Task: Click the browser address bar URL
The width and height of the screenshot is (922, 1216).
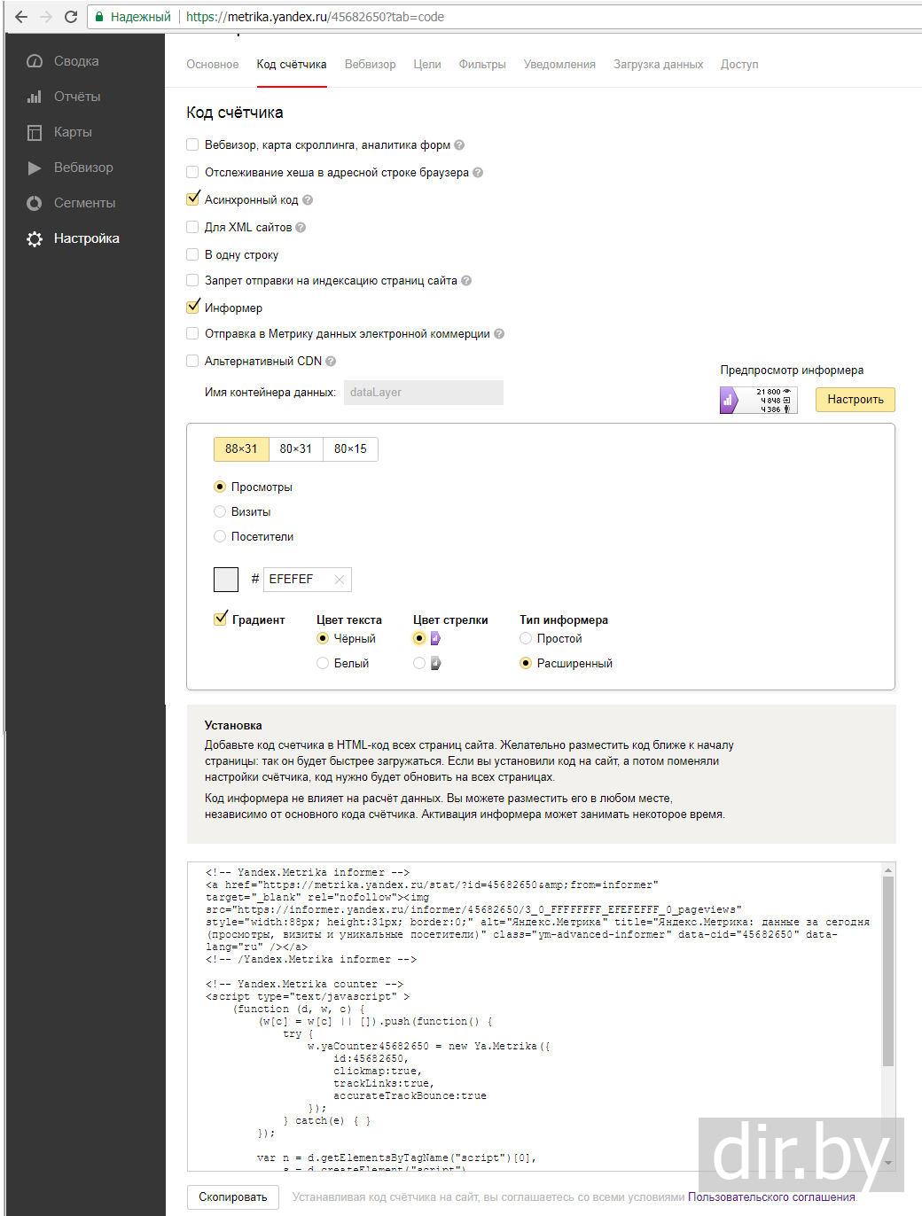Action: pyautogui.click(x=316, y=17)
